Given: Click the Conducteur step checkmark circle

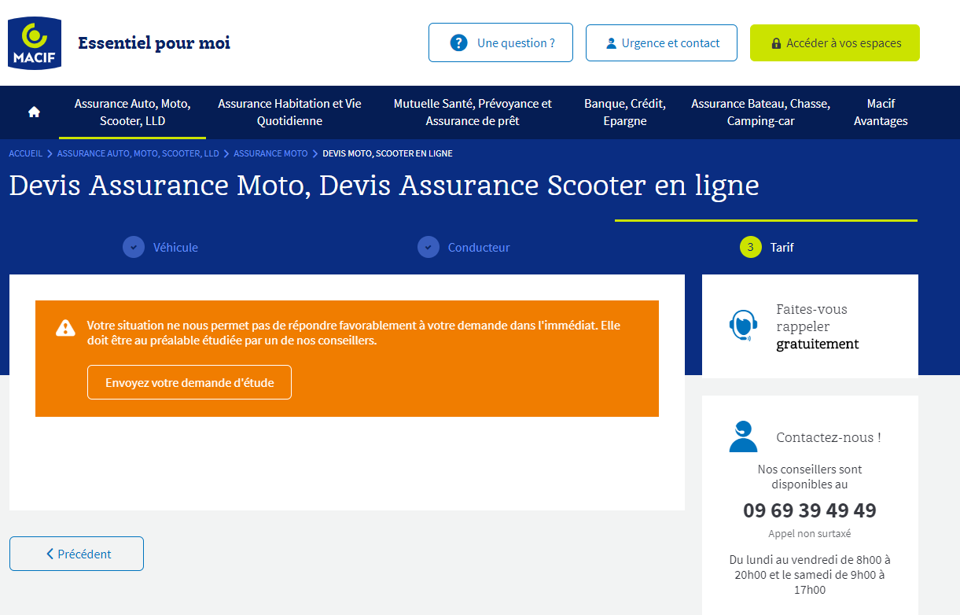Looking at the screenshot, I should click(428, 247).
